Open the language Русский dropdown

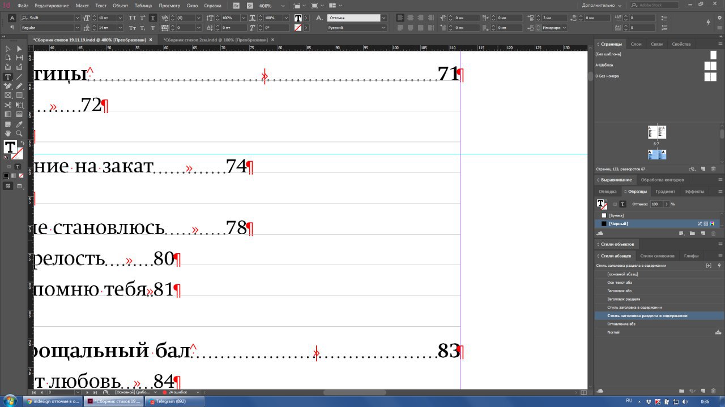coord(383,27)
